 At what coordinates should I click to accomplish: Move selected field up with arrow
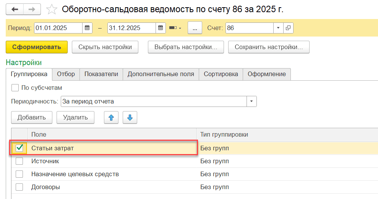tap(111, 118)
